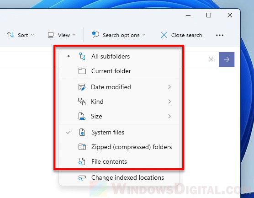254x198 pixels.
Task: Expand the Date modified submenu arrow
Action: 169,87
